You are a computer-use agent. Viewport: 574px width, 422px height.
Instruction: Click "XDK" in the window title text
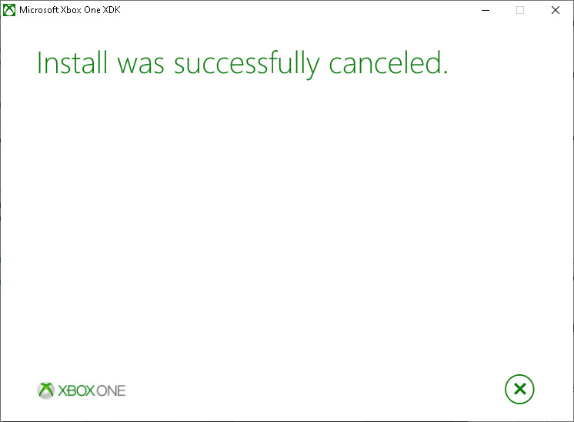tap(111, 10)
